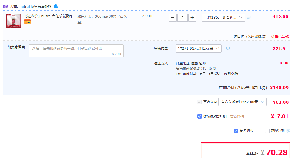Click the 实付款 ¥70.28 amount
The image size is (290, 158).
pyautogui.click(x=274, y=153)
